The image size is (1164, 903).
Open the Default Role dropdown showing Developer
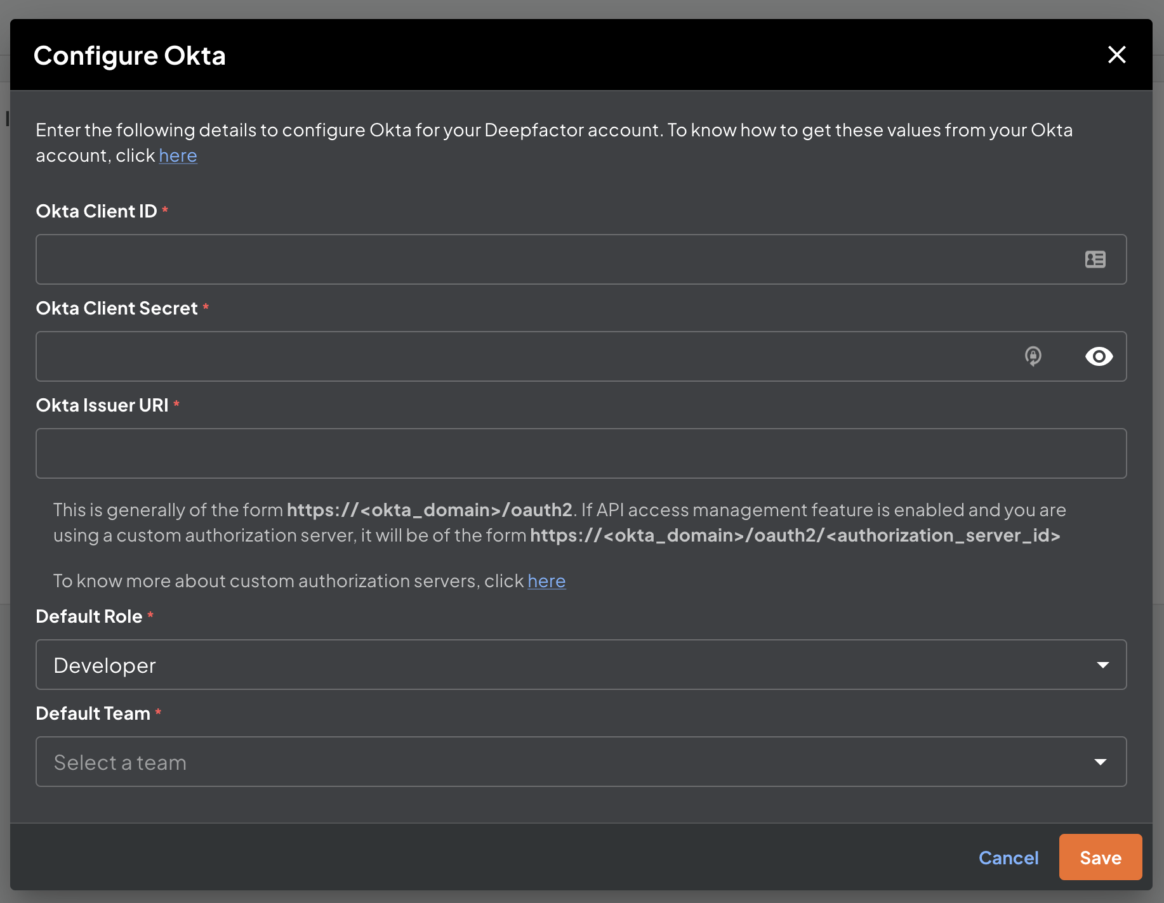point(581,665)
